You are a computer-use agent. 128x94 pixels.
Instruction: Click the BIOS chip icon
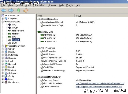(x=10, y=43)
